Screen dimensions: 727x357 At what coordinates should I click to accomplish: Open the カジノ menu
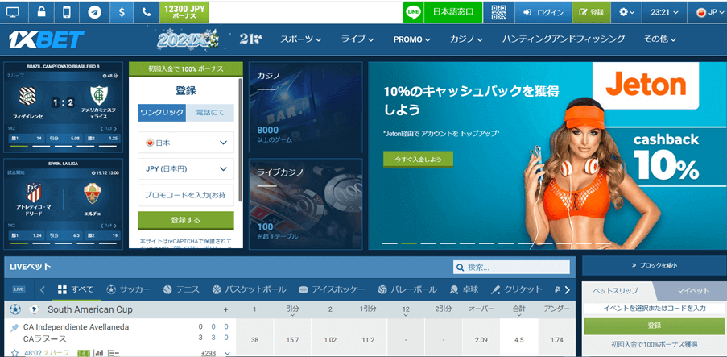466,39
